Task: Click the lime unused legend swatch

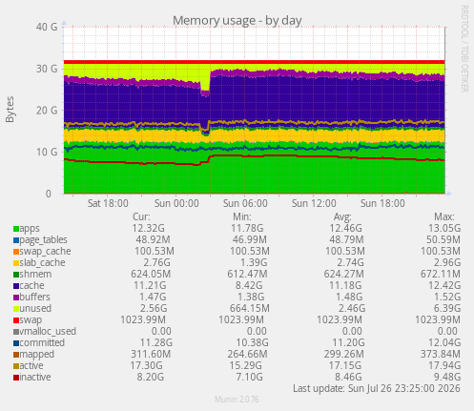Action: click(16, 309)
